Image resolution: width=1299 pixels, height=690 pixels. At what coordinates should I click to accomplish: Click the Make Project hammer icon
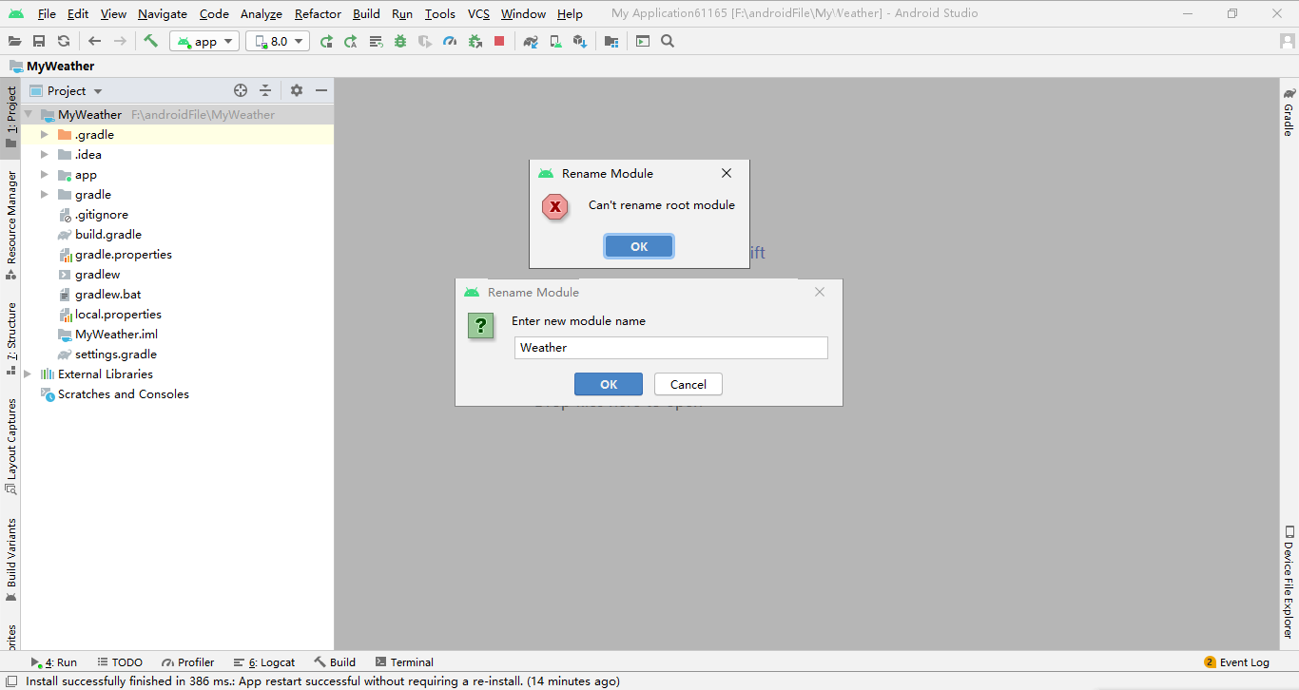tap(150, 41)
